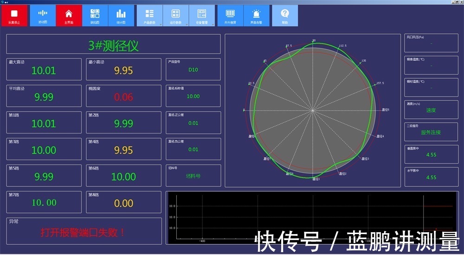Open the 帮助 help icon

pyautogui.click(x=285, y=16)
